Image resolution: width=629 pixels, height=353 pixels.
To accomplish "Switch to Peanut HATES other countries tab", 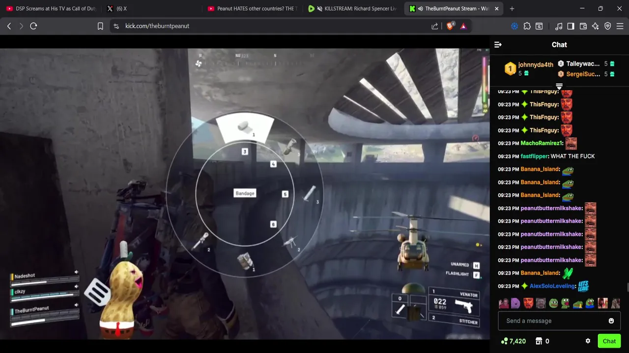I will coord(253,8).
